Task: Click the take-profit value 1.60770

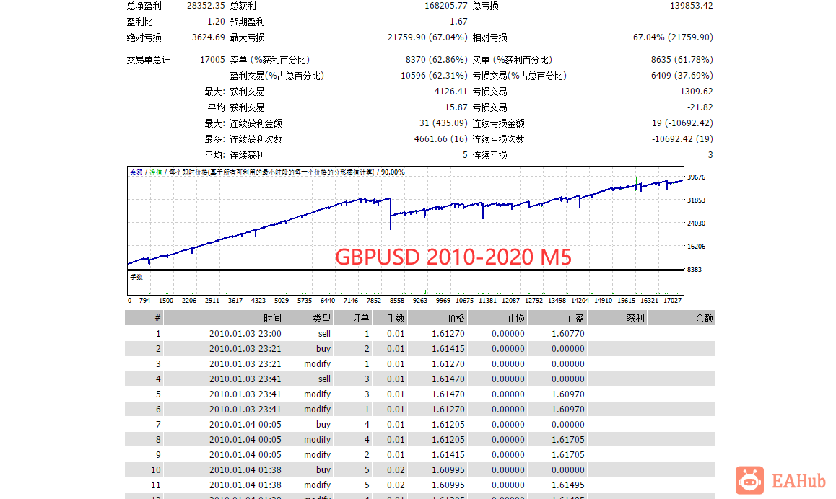Action: (568, 333)
